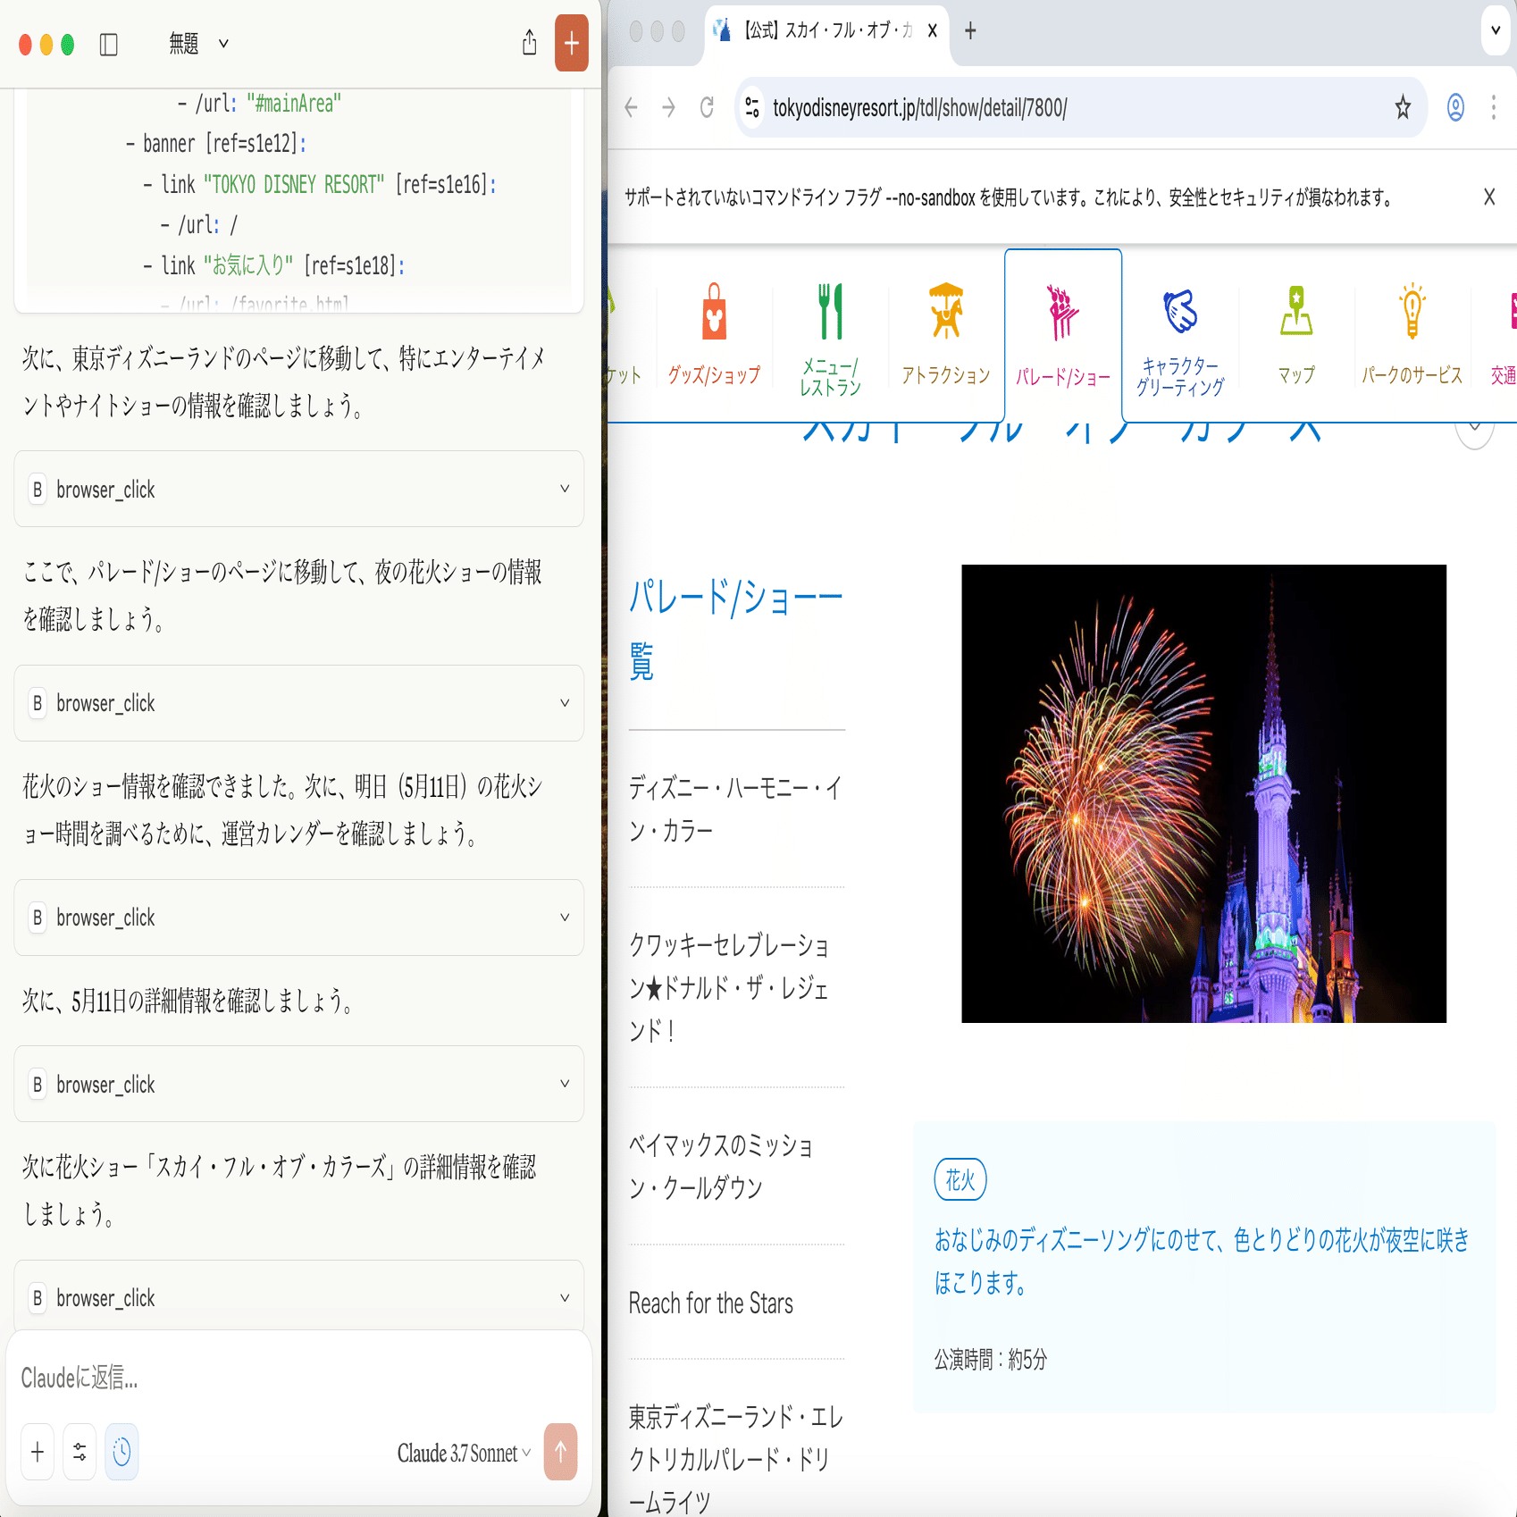Close the Sky Full of Colors tab
Viewport: 1517px width, 1517px height.
[x=932, y=31]
